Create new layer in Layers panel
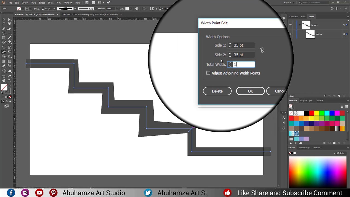The height and width of the screenshot is (197, 350). coord(339,96)
